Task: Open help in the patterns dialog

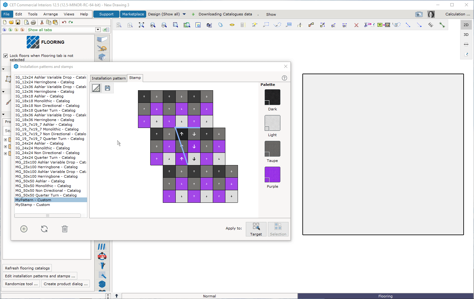Action: [284, 78]
